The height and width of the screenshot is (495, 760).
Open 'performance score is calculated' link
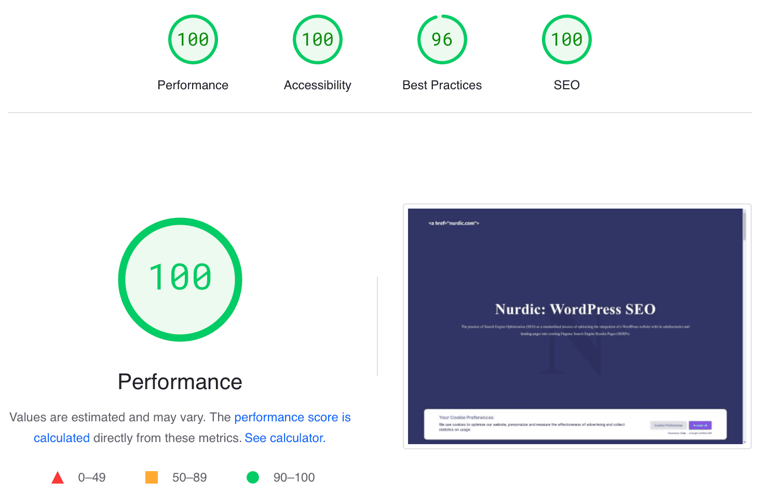292,417
